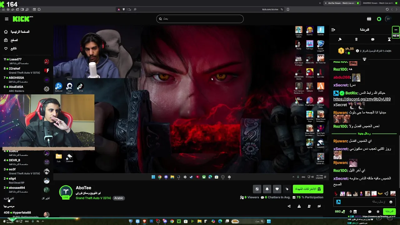The image size is (400, 225).
Task: Open the Kick green K icon in header
Action: (x=379, y=19)
